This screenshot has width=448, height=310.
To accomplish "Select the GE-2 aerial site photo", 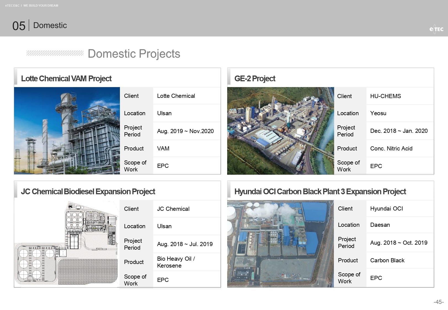I will [280, 131].
